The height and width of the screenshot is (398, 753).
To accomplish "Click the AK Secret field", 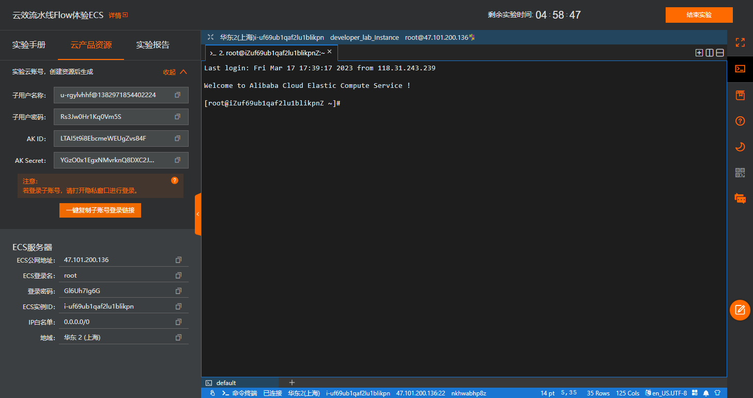I will [121, 160].
